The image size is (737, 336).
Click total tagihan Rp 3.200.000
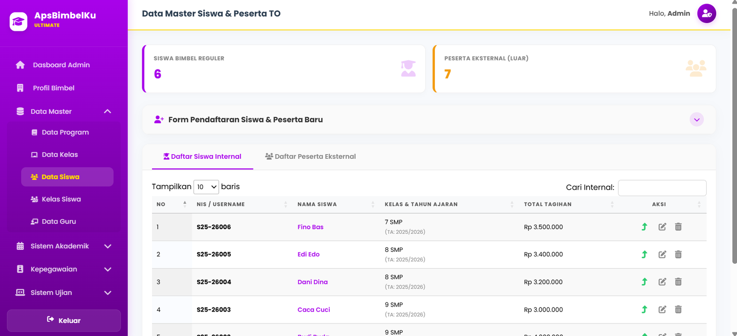tap(544, 282)
